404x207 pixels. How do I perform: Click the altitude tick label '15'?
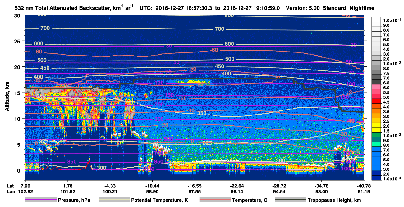(x=17, y=93)
